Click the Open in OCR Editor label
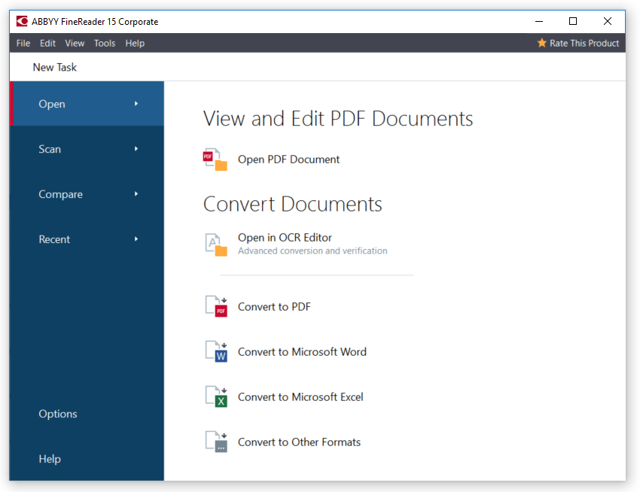The height and width of the screenshot is (492, 640). tap(285, 238)
